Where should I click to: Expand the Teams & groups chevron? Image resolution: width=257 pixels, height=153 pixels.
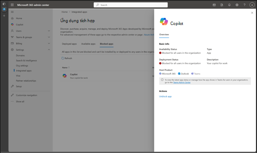click(49, 37)
